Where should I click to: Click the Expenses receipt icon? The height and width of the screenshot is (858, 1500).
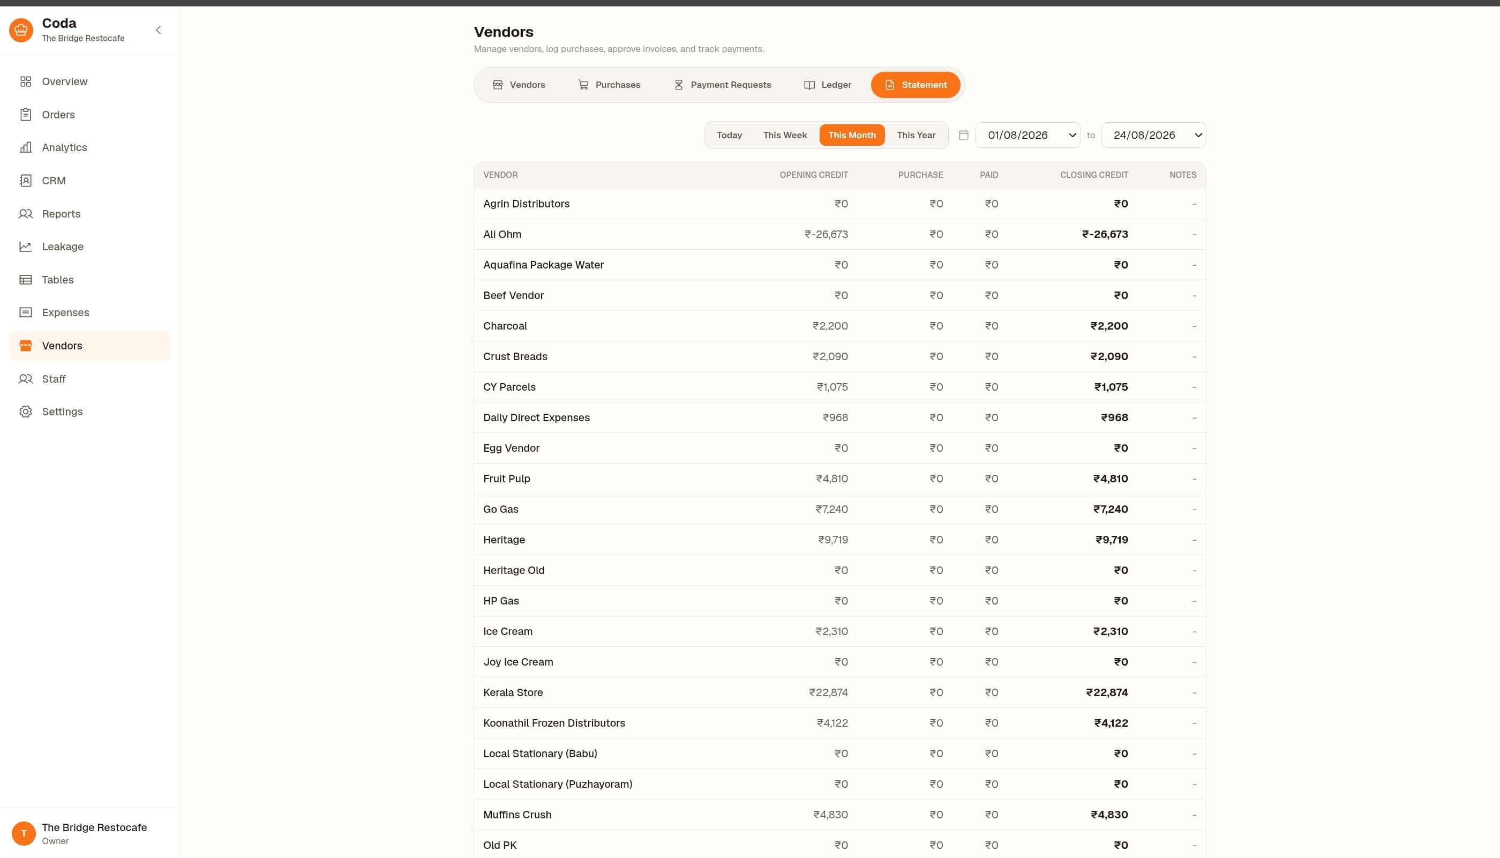point(25,312)
